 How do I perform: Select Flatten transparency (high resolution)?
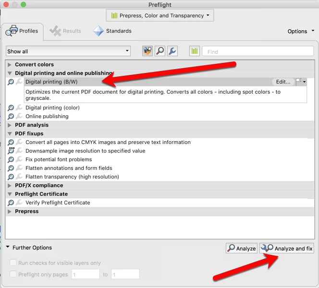pyautogui.click(x=72, y=177)
